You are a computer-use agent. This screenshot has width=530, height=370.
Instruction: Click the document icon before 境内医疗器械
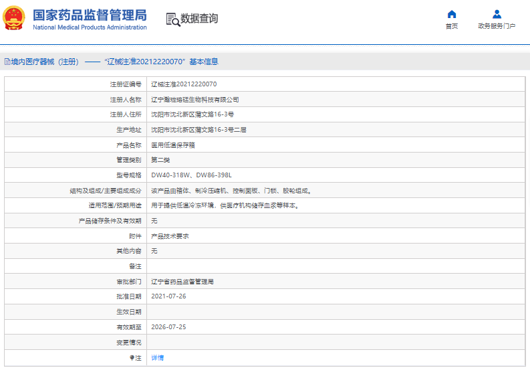point(7,62)
